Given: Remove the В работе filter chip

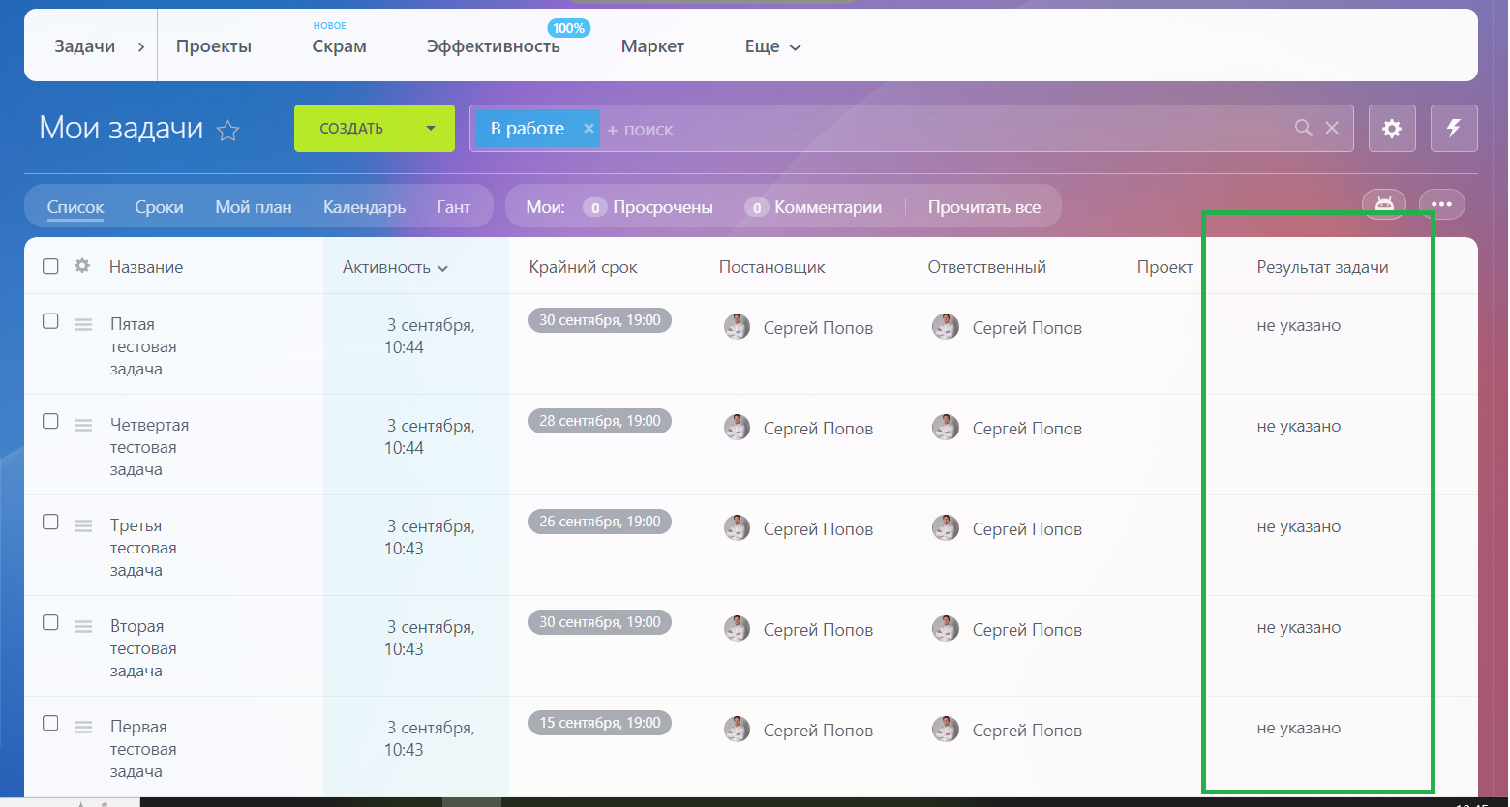Looking at the screenshot, I should [x=588, y=129].
